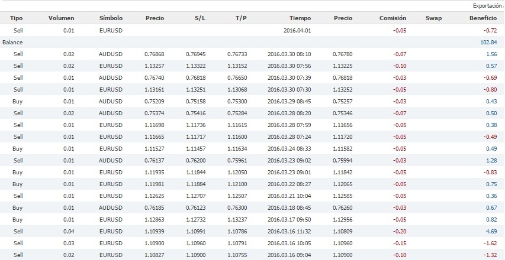Click the 102.84 balance amount
Screen dimensions: 505x260
488,43
